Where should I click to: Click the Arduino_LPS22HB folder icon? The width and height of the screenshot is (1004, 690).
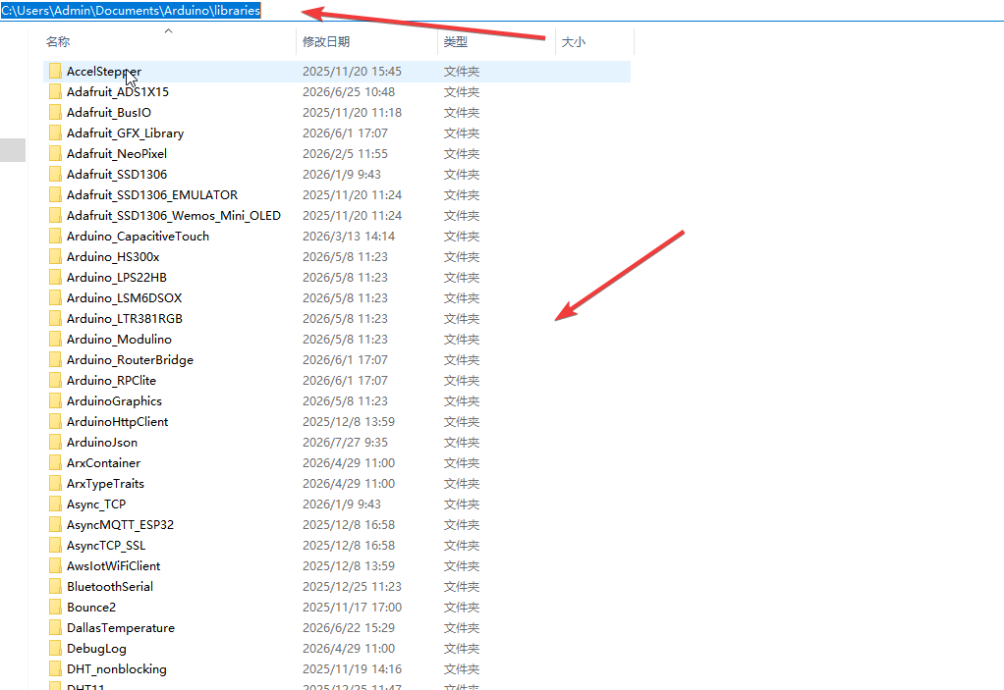(x=56, y=278)
